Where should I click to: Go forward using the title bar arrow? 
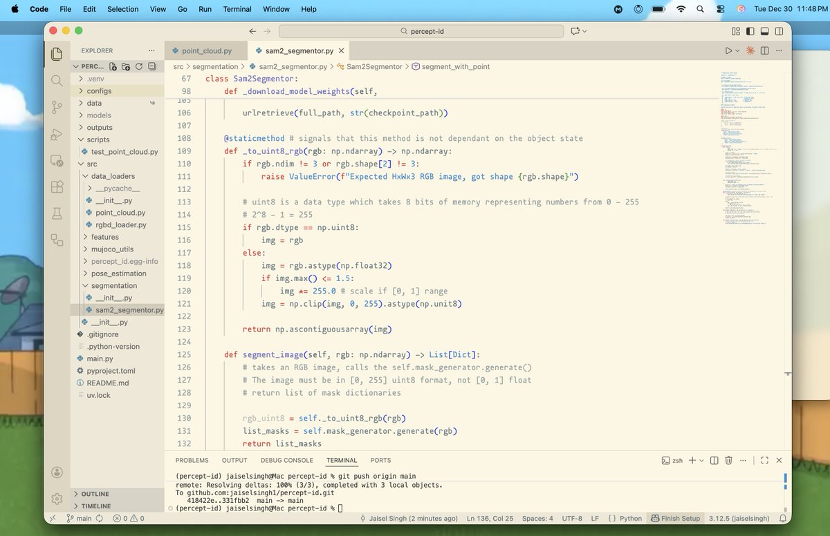[x=267, y=31]
